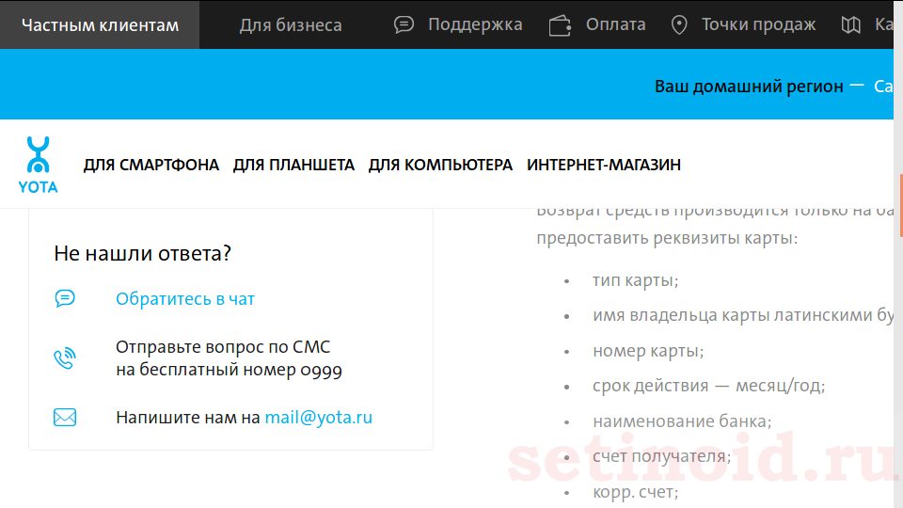Switch to Для бизнеса tab
The width and height of the screenshot is (903, 508).
point(291,24)
